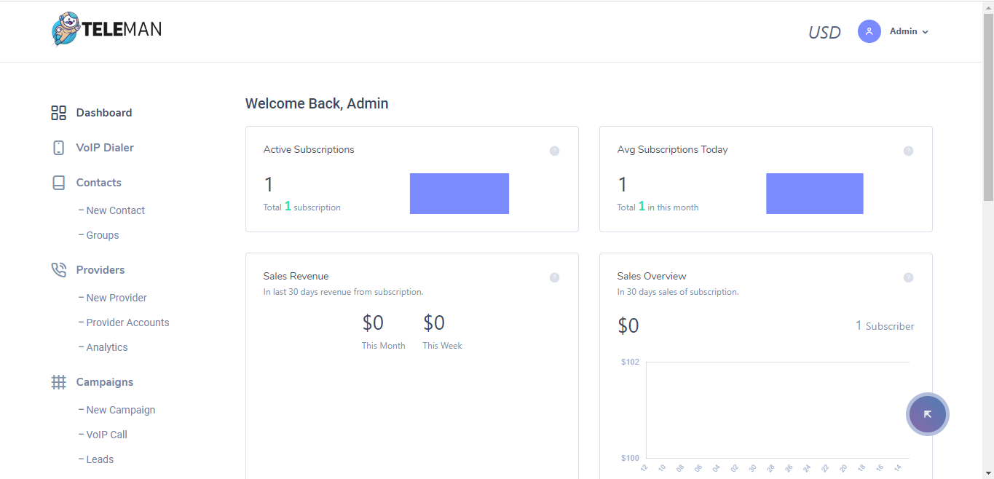994x479 pixels.
Task: Click the New Campaign link
Action: point(121,409)
